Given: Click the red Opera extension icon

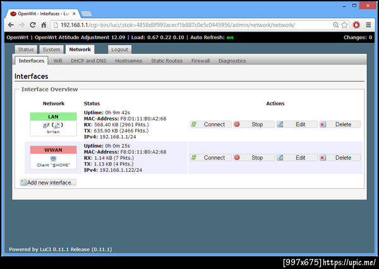Looking at the screenshot, I should [x=356, y=25].
